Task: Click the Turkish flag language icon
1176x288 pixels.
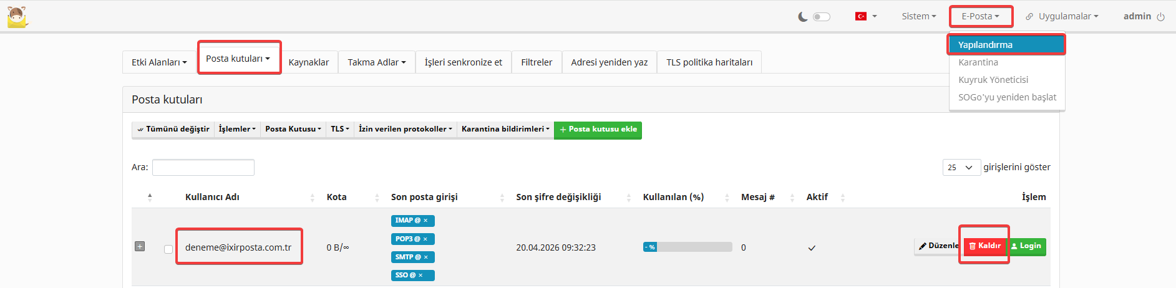Action: click(x=861, y=16)
